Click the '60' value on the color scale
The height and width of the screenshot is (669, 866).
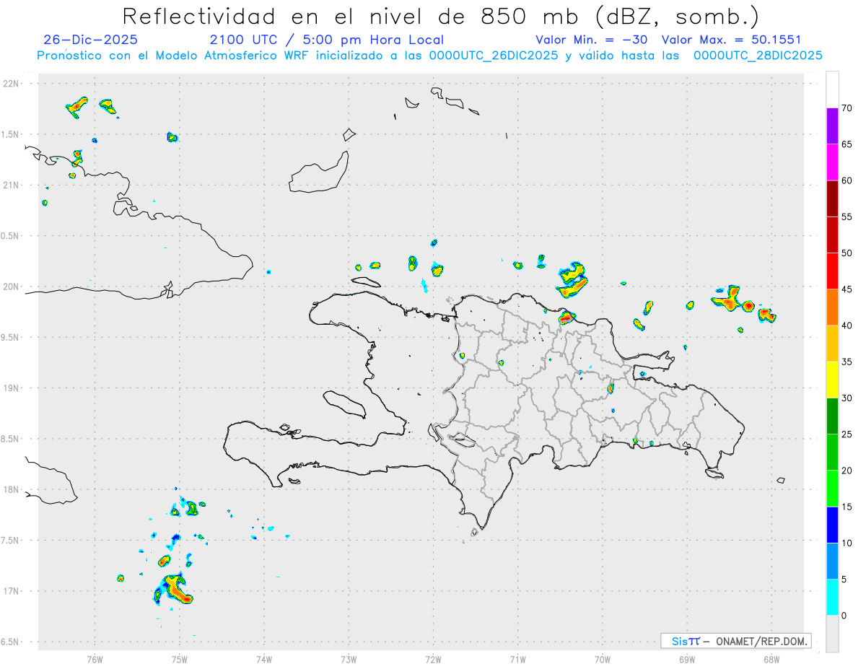[847, 180]
